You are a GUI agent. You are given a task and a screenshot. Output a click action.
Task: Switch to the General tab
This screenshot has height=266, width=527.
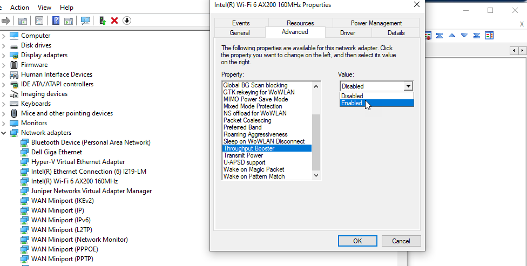[x=240, y=32]
